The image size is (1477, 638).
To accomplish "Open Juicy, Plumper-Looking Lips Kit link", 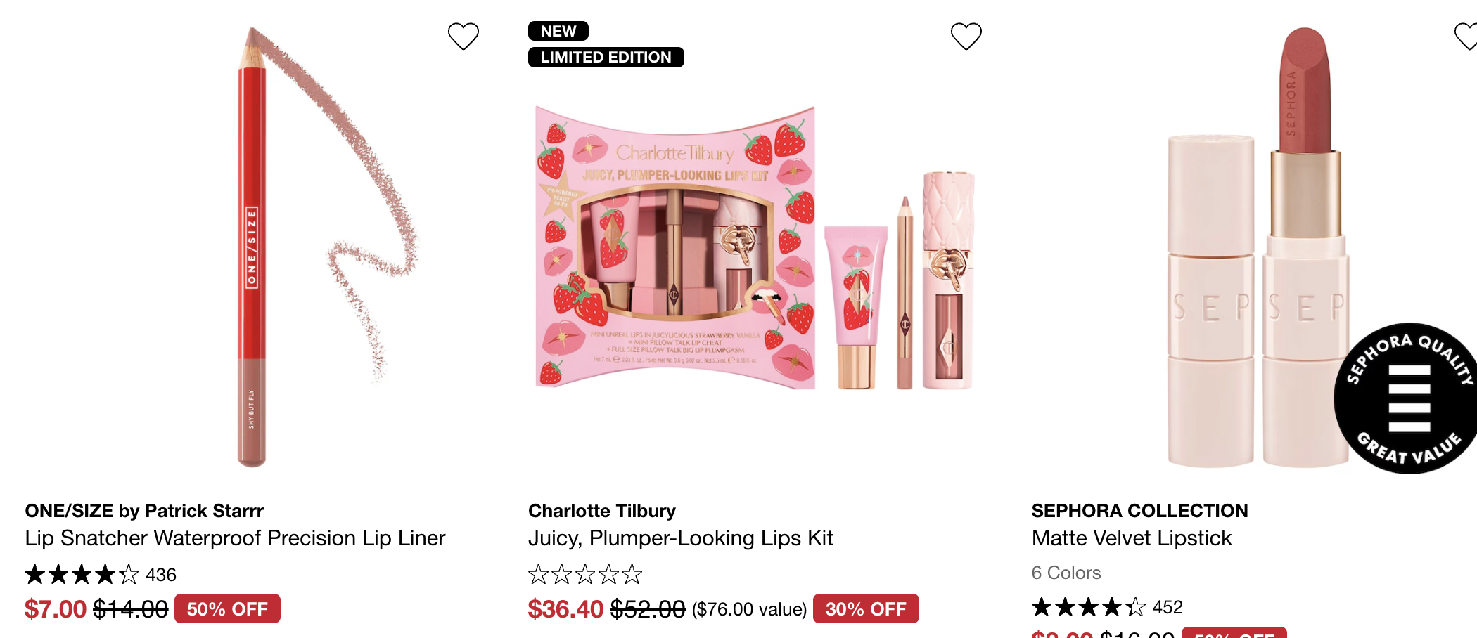I will [x=680, y=538].
